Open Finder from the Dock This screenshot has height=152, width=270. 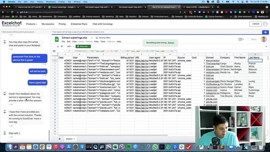pyautogui.click(x=9, y=147)
